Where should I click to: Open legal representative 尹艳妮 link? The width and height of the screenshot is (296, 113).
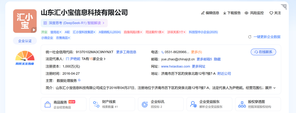[x=75, y=59]
